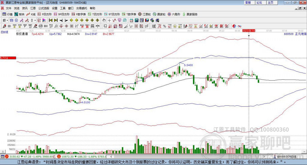307x165 pixels.
Task: Click the black right arrow icon
Action: (x=66, y=20)
